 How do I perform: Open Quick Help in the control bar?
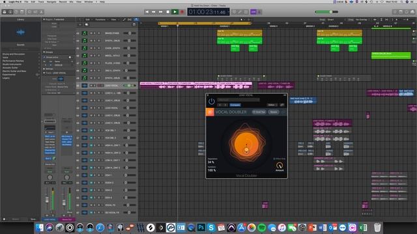16,12
